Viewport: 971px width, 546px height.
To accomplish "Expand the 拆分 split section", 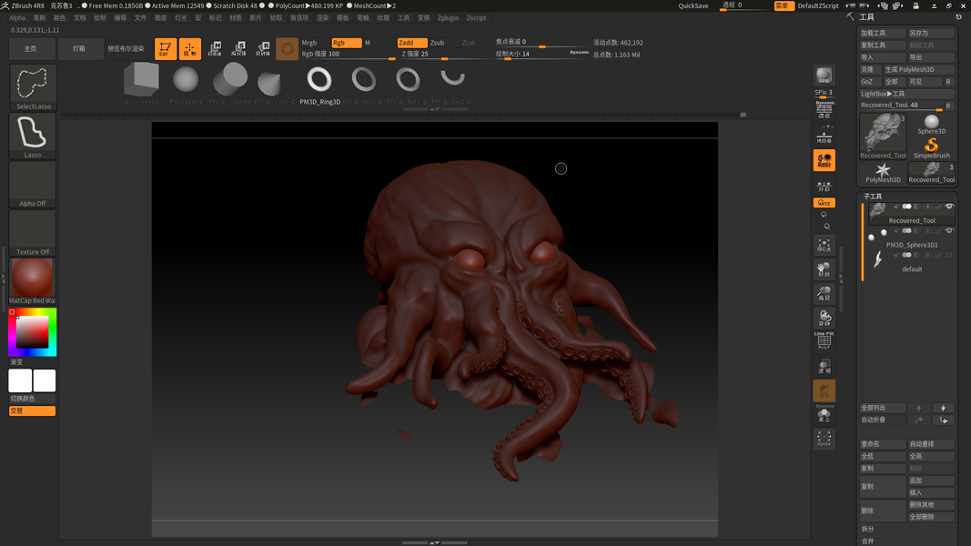I will click(x=867, y=530).
